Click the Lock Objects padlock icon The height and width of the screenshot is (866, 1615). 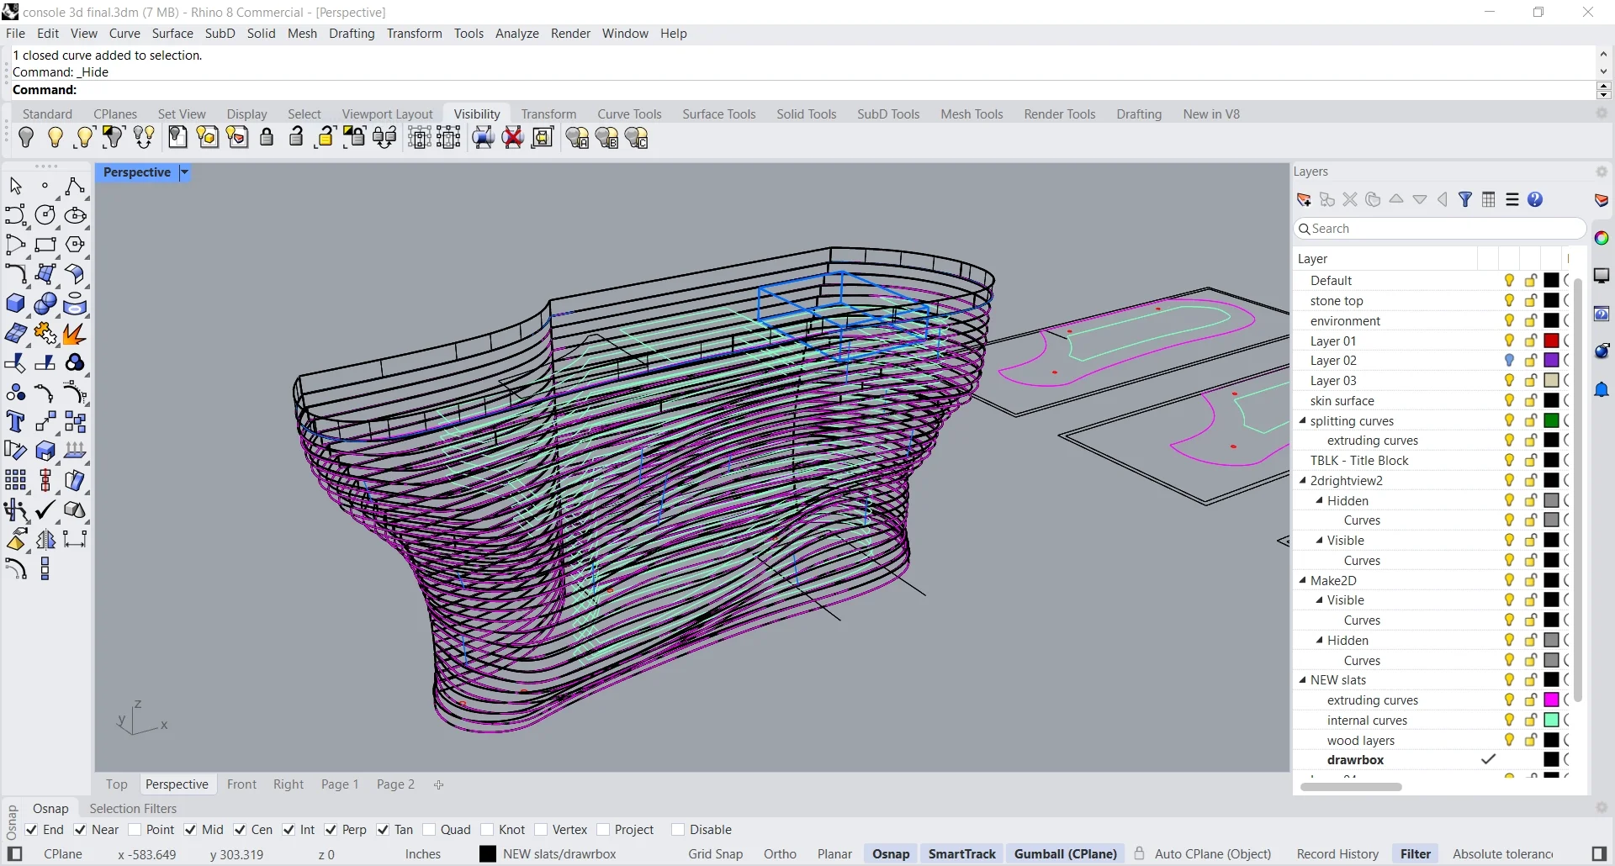point(267,138)
